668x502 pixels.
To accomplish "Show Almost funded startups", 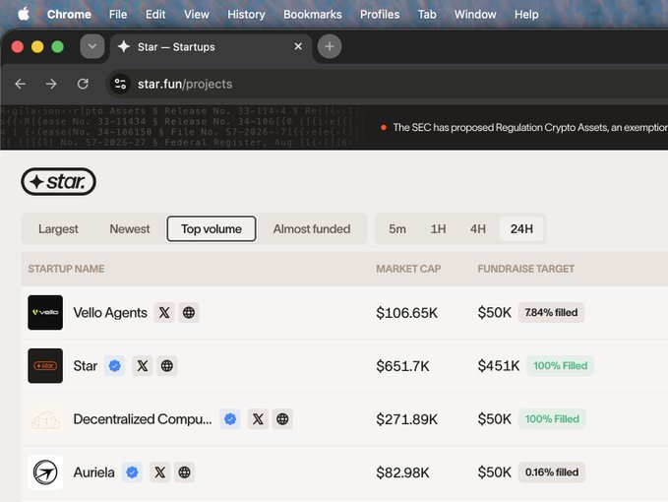I will pyautogui.click(x=312, y=228).
